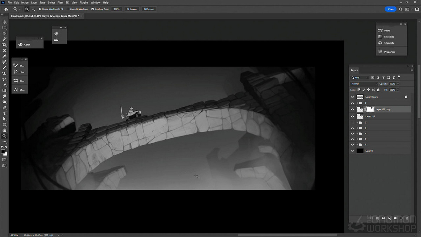Click the Fill Screen button
This screenshot has width=421, height=237.
tap(149, 9)
